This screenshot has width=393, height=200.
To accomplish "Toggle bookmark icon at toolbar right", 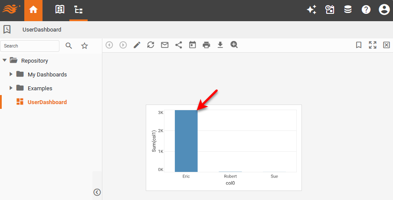I will click(x=359, y=45).
